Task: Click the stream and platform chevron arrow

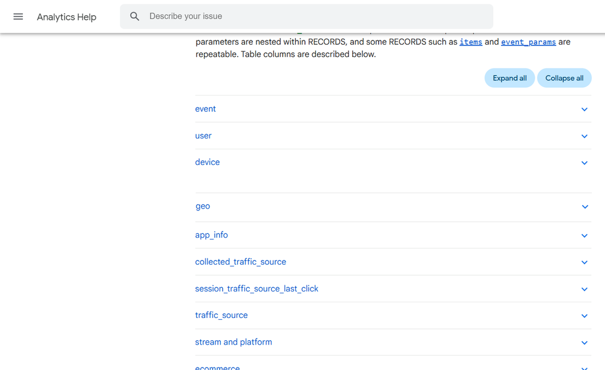Action: coord(584,343)
